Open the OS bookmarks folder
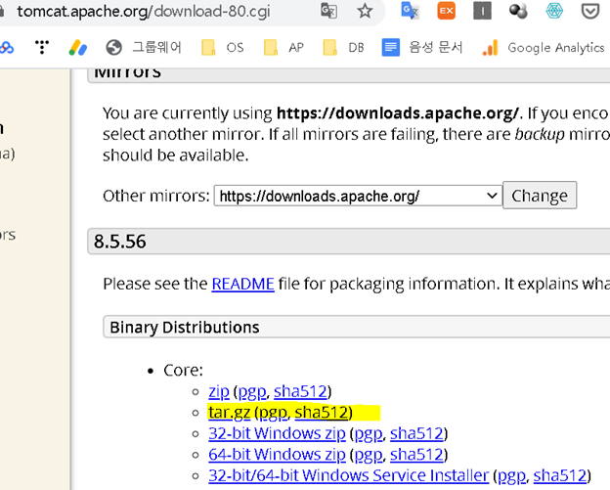The height and width of the screenshot is (490, 610). click(x=223, y=48)
